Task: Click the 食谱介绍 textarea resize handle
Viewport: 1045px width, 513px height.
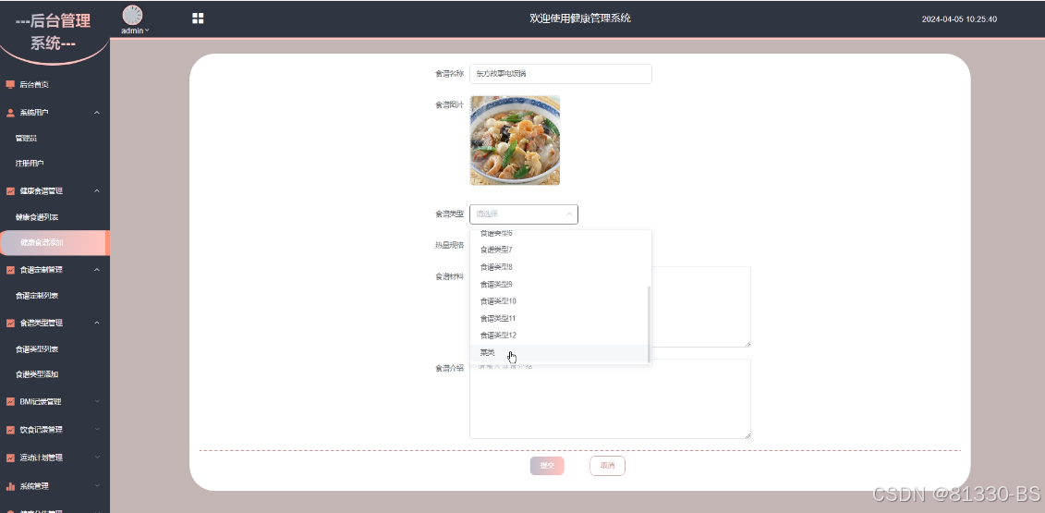Action: [x=747, y=435]
